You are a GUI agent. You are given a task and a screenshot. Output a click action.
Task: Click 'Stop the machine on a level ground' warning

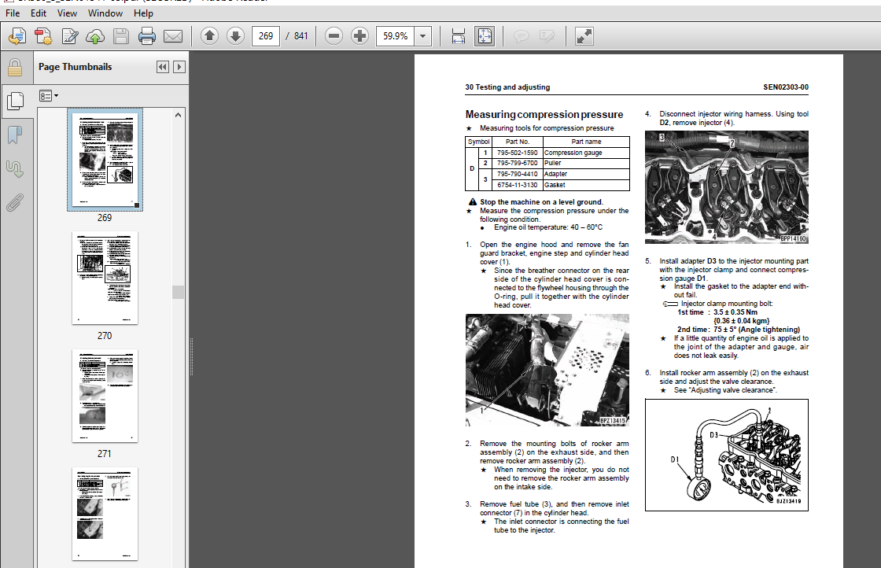[541, 202]
